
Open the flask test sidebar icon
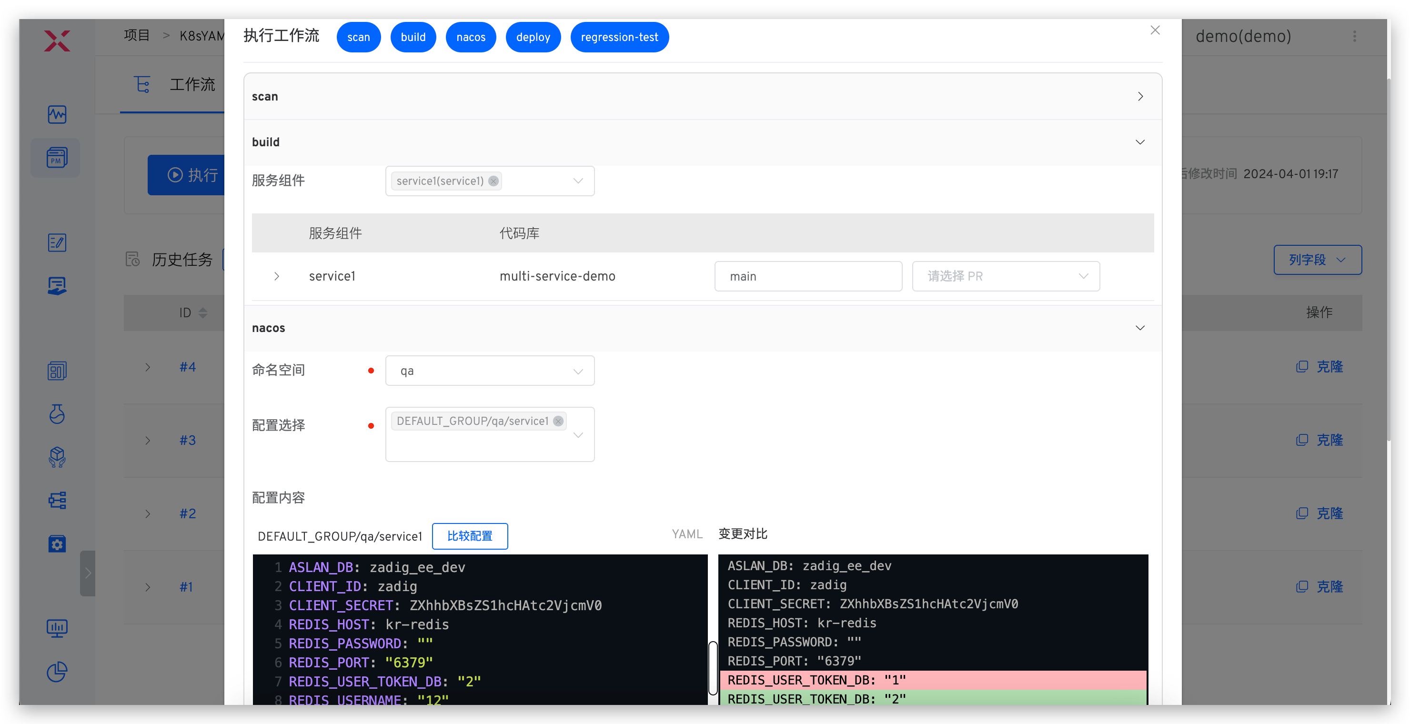(x=57, y=414)
